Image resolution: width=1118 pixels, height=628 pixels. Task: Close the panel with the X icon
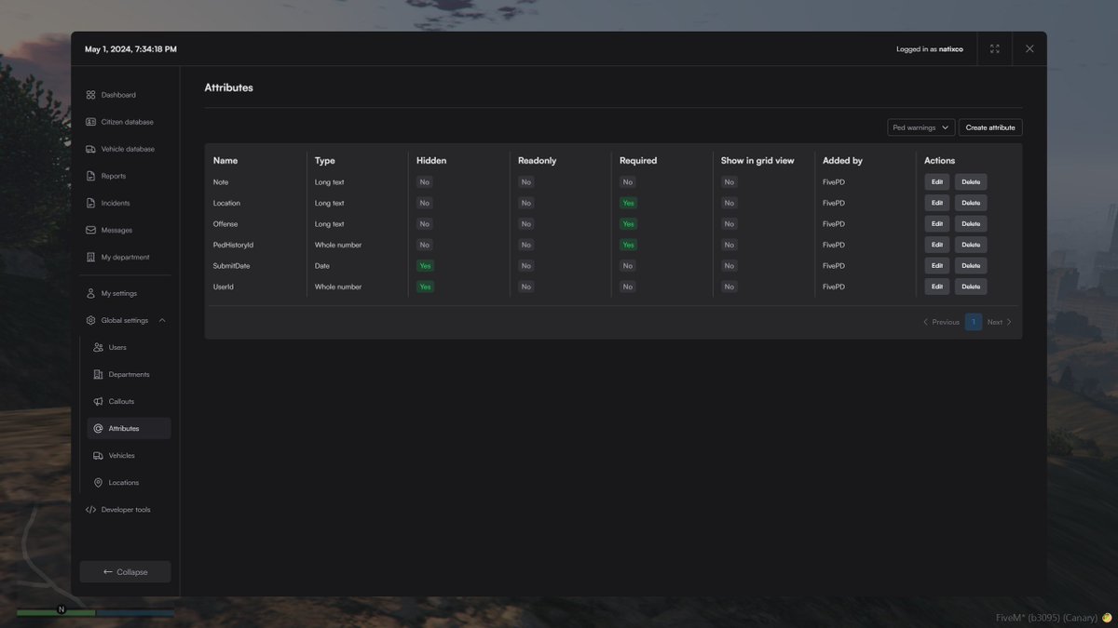pos(1029,48)
